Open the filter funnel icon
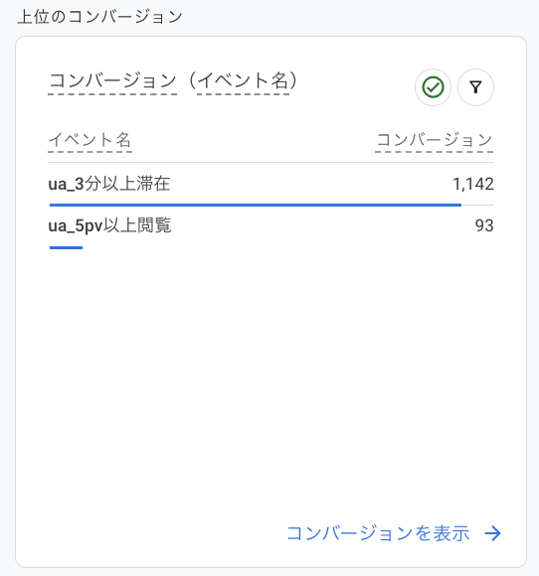539x576 pixels. [x=475, y=87]
